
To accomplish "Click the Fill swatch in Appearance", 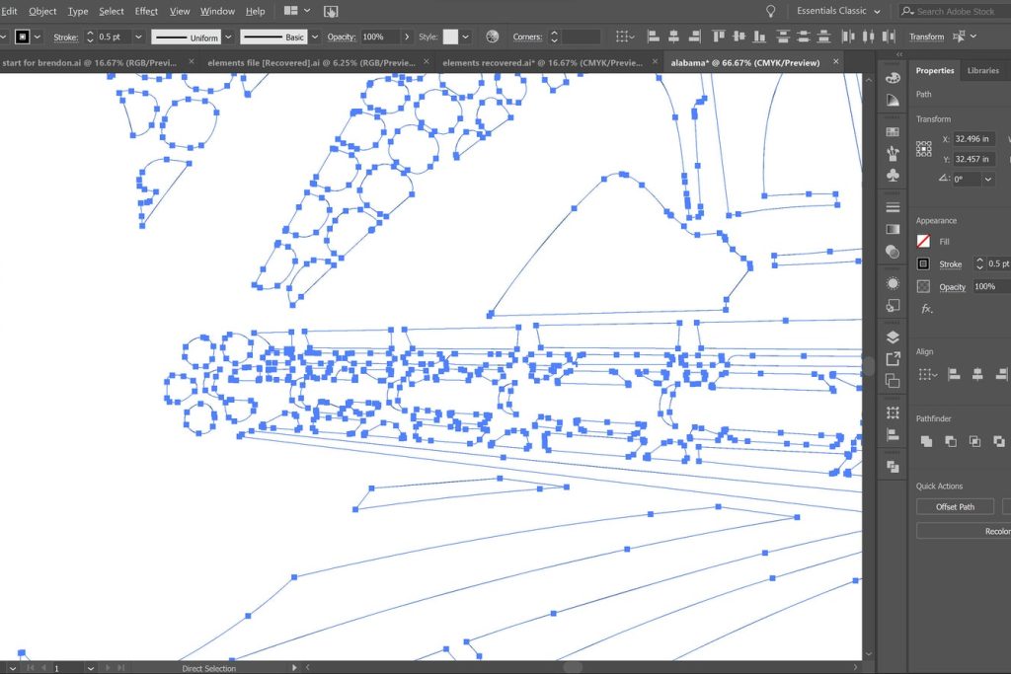I will [923, 241].
